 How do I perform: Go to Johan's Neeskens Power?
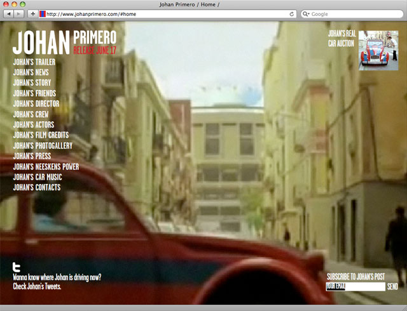(x=46, y=167)
